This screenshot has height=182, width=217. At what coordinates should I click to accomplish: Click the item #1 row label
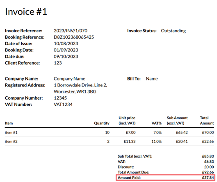[x=11, y=133]
